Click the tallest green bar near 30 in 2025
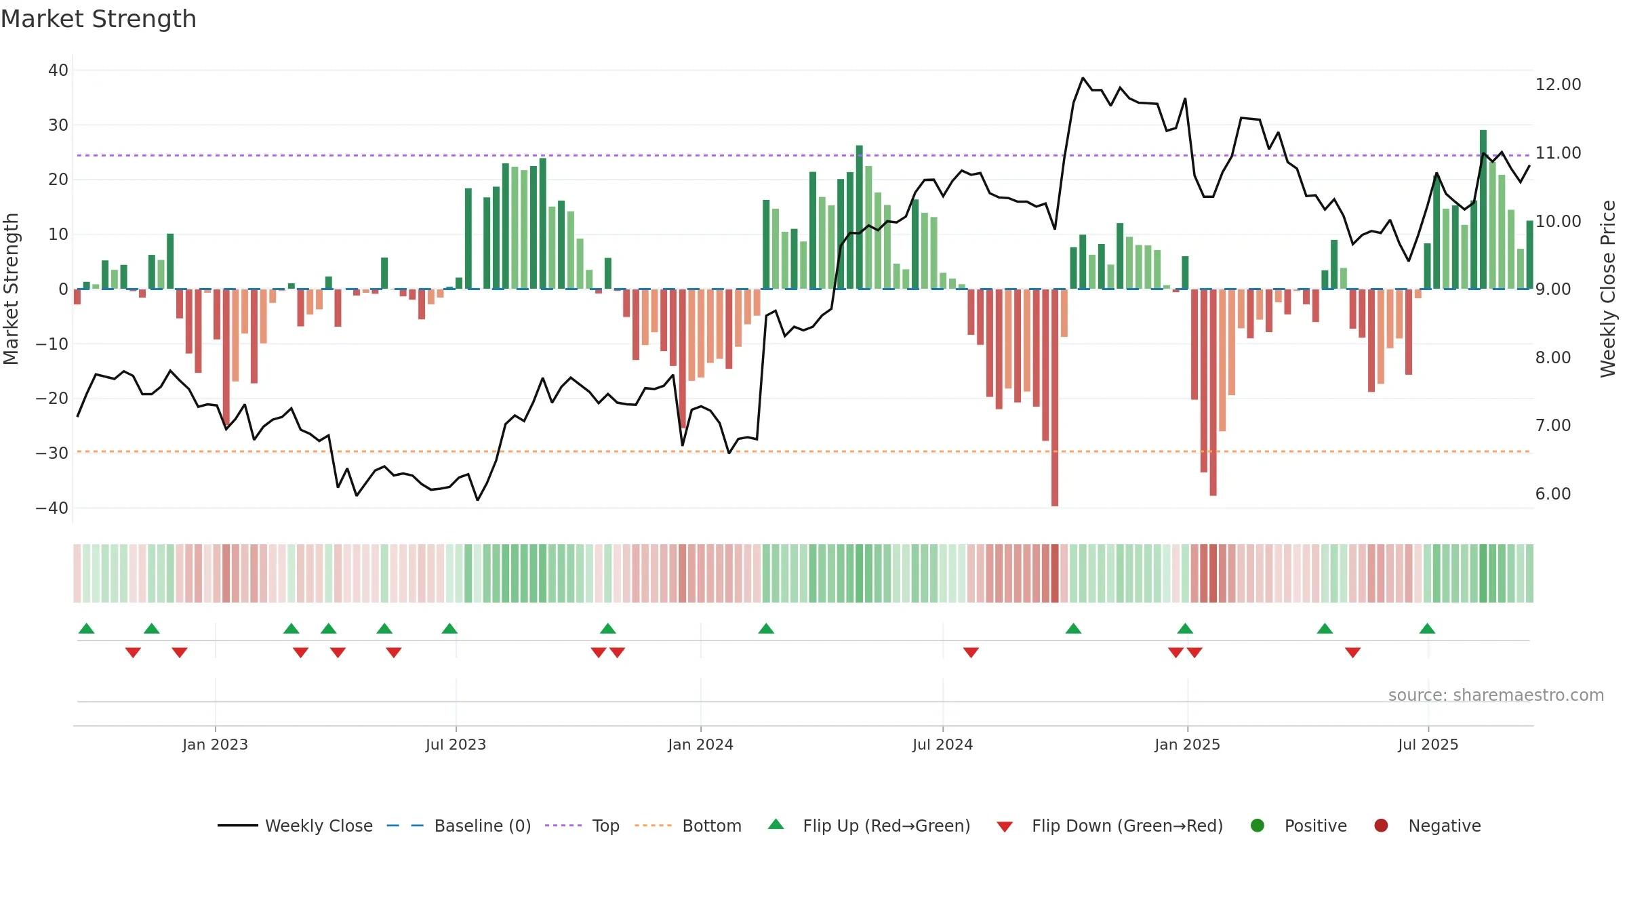Screen dimensions: 1627x915 pyautogui.click(x=1483, y=209)
